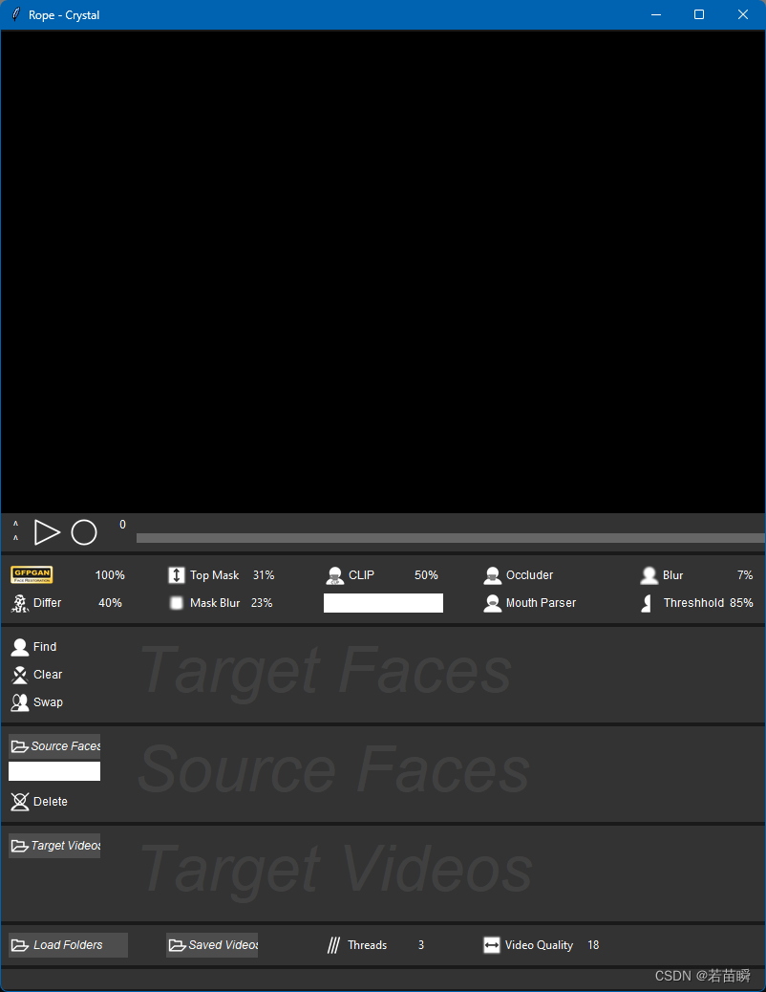Open the Target Videos folder button

coord(54,846)
